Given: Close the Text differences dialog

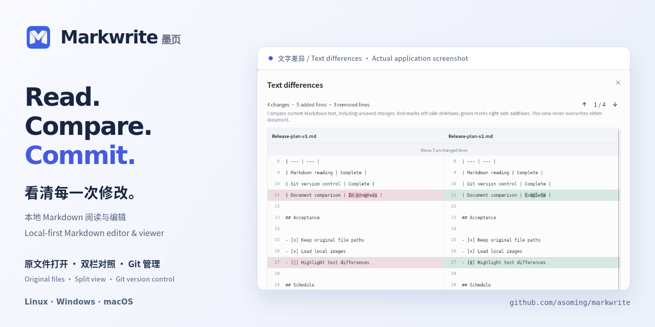Looking at the screenshot, I should 618,82.
